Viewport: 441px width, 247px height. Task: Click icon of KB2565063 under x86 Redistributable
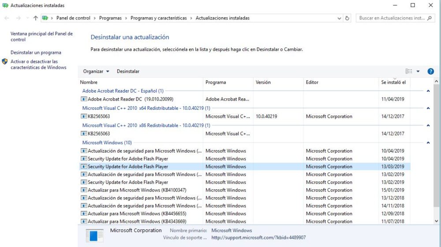[x=84, y=134]
